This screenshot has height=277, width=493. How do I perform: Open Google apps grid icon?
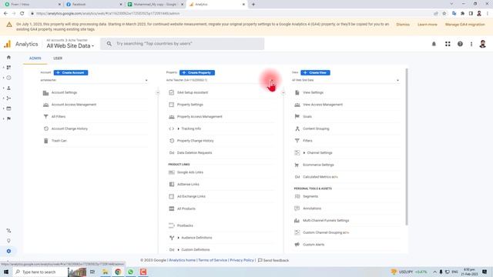448,44
